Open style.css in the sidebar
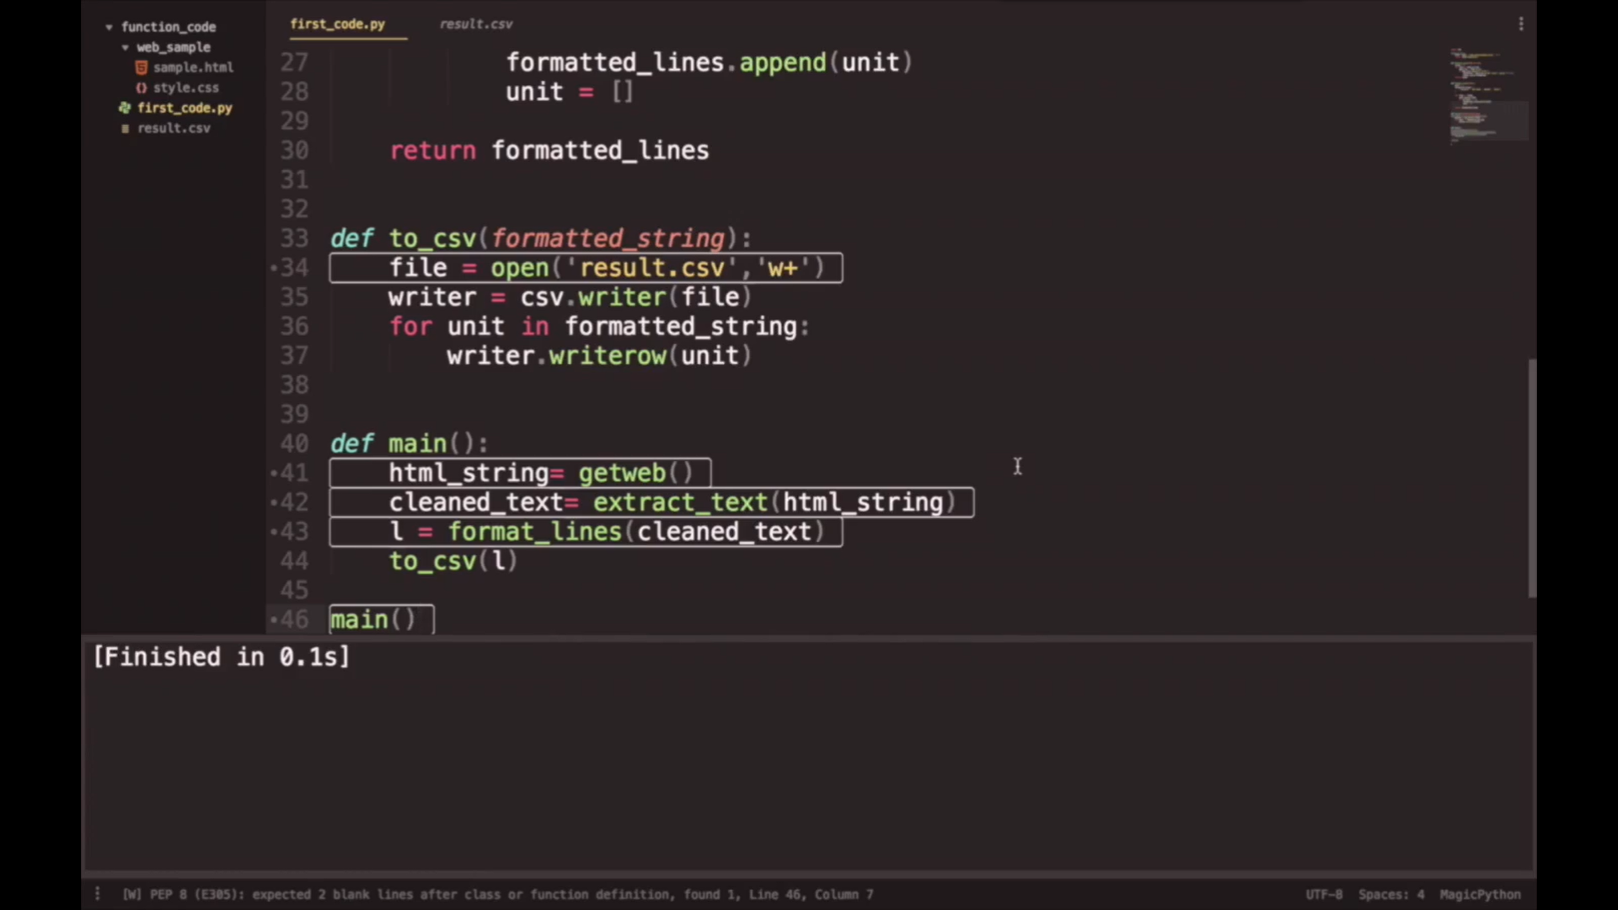This screenshot has height=910, width=1618. [185, 88]
